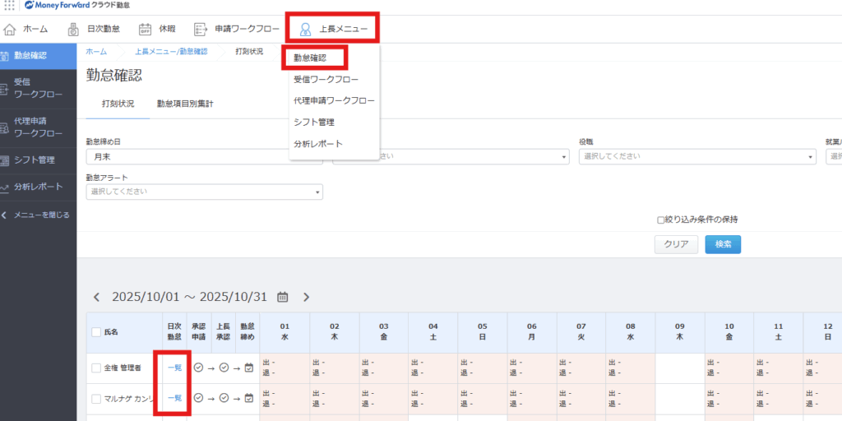Open 一覧 link for マルナゲ カンリ row
This screenshot has height=421, width=842.
pos(174,398)
